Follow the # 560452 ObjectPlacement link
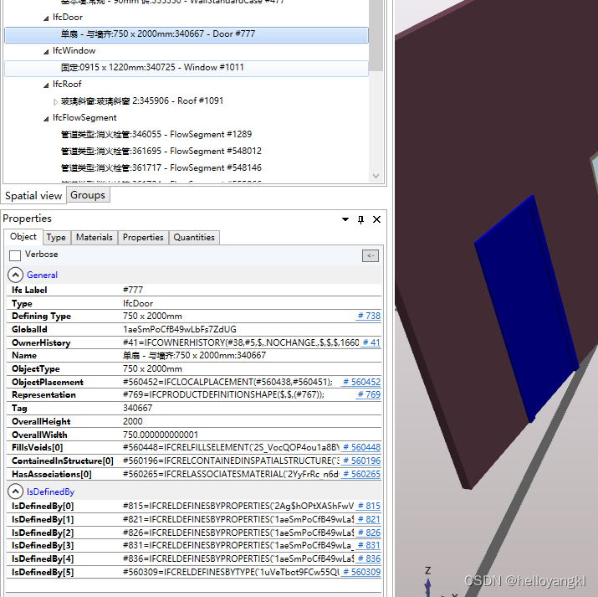The height and width of the screenshot is (597, 598). tap(361, 382)
